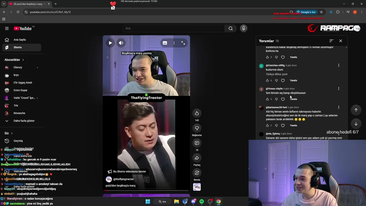Viewport: 366px width, 206px height.
Task: Open Spotify from the taskbar
Action: coord(202,201)
